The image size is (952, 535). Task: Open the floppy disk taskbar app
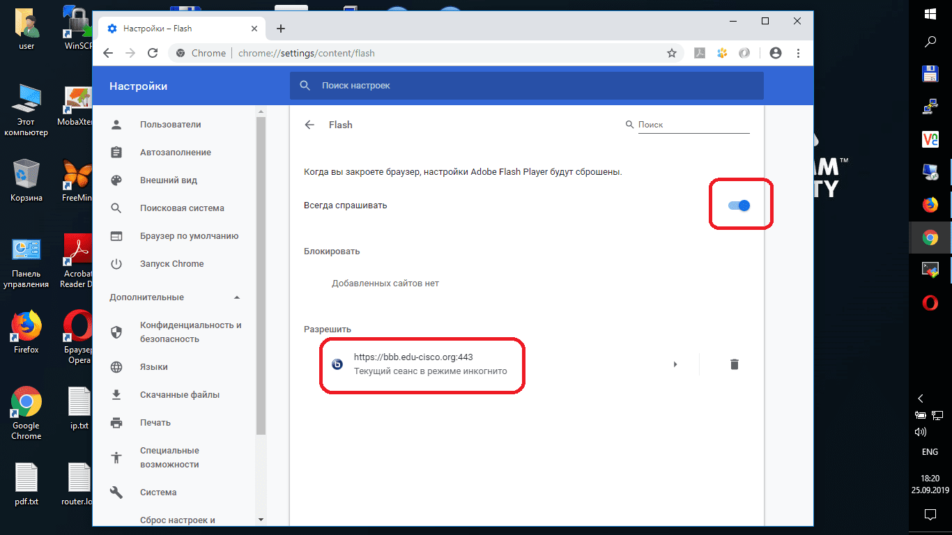tap(930, 75)
